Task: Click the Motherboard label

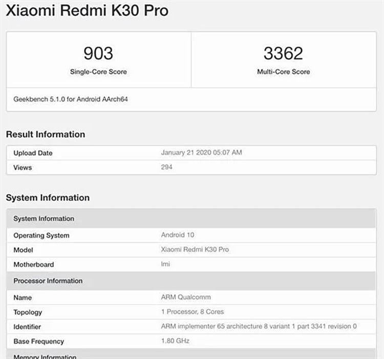Action: pos(34,264)
